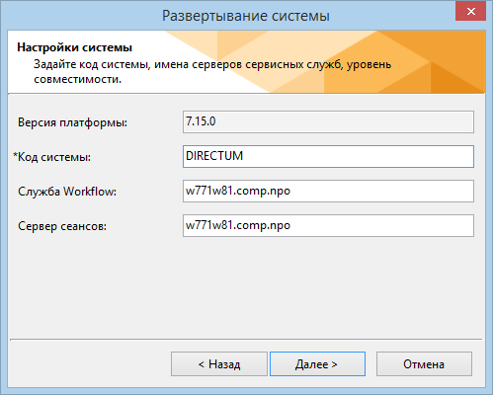493x395 pixels.
Task: Click the Версия платформы: label
Action: click(x=72, y=122)
